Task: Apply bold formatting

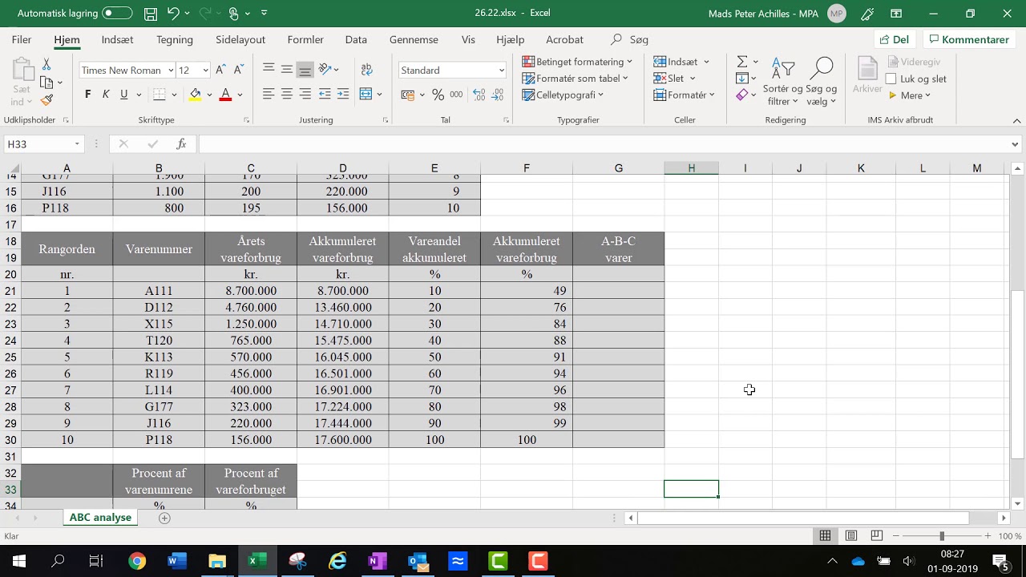Action: [x=87, y=95]
